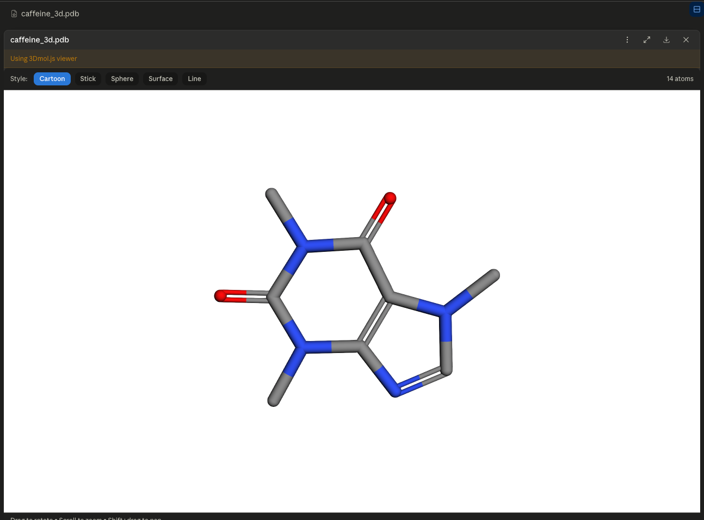Choose Line style
Screen dimensions: 704x520
[x=194, y=79]
